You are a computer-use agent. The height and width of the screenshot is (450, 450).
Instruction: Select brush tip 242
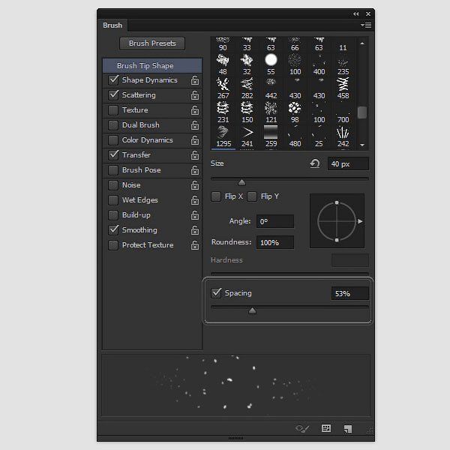pos(343,136)
